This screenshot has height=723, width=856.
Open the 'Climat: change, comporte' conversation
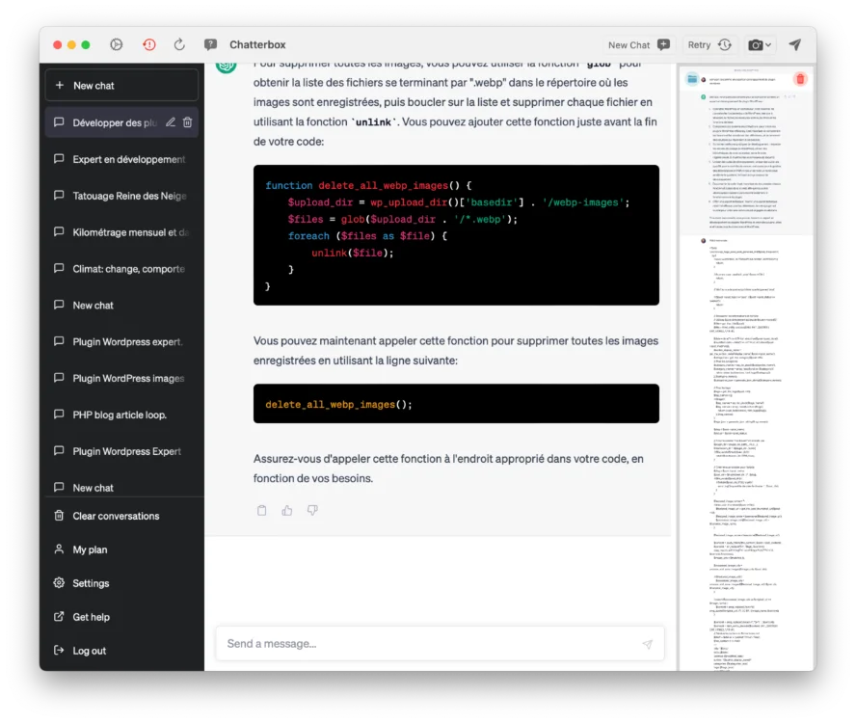[121, 269]
